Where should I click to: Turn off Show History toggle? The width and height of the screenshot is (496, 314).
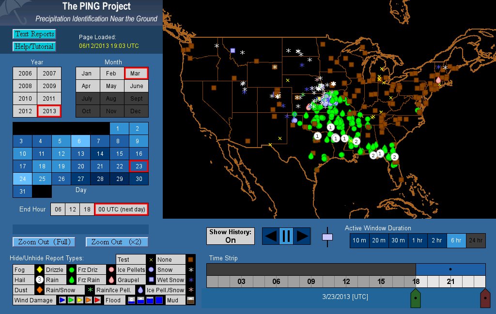pos(231,236)
